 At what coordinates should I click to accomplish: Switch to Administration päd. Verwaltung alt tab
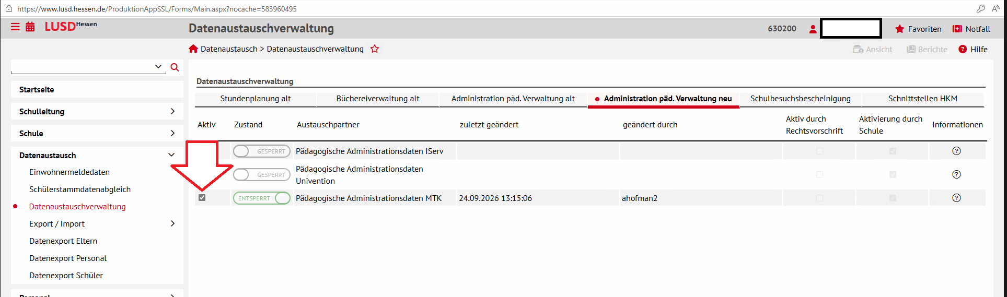point(513,99)
